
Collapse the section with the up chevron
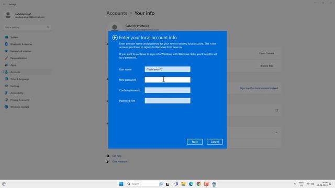tap(277, 133)
